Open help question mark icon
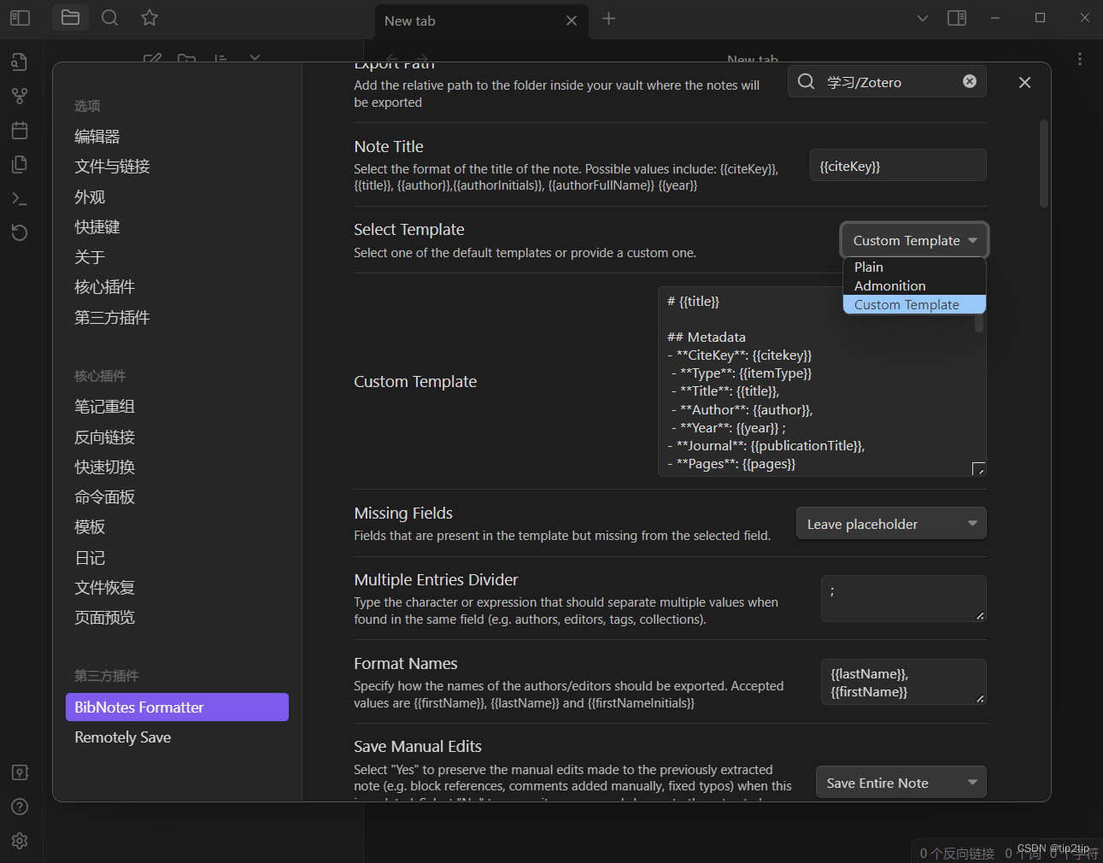Viewport: 1103px width, 863px height. tap(20, 807)
